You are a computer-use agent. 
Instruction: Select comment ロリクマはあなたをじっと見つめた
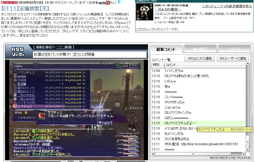pyautogui.click(x=199, y=76)
